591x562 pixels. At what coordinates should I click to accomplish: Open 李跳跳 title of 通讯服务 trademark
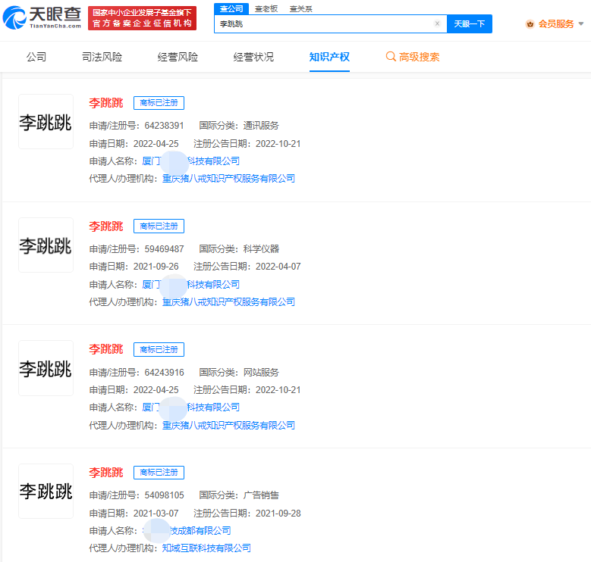click(106, 103)
